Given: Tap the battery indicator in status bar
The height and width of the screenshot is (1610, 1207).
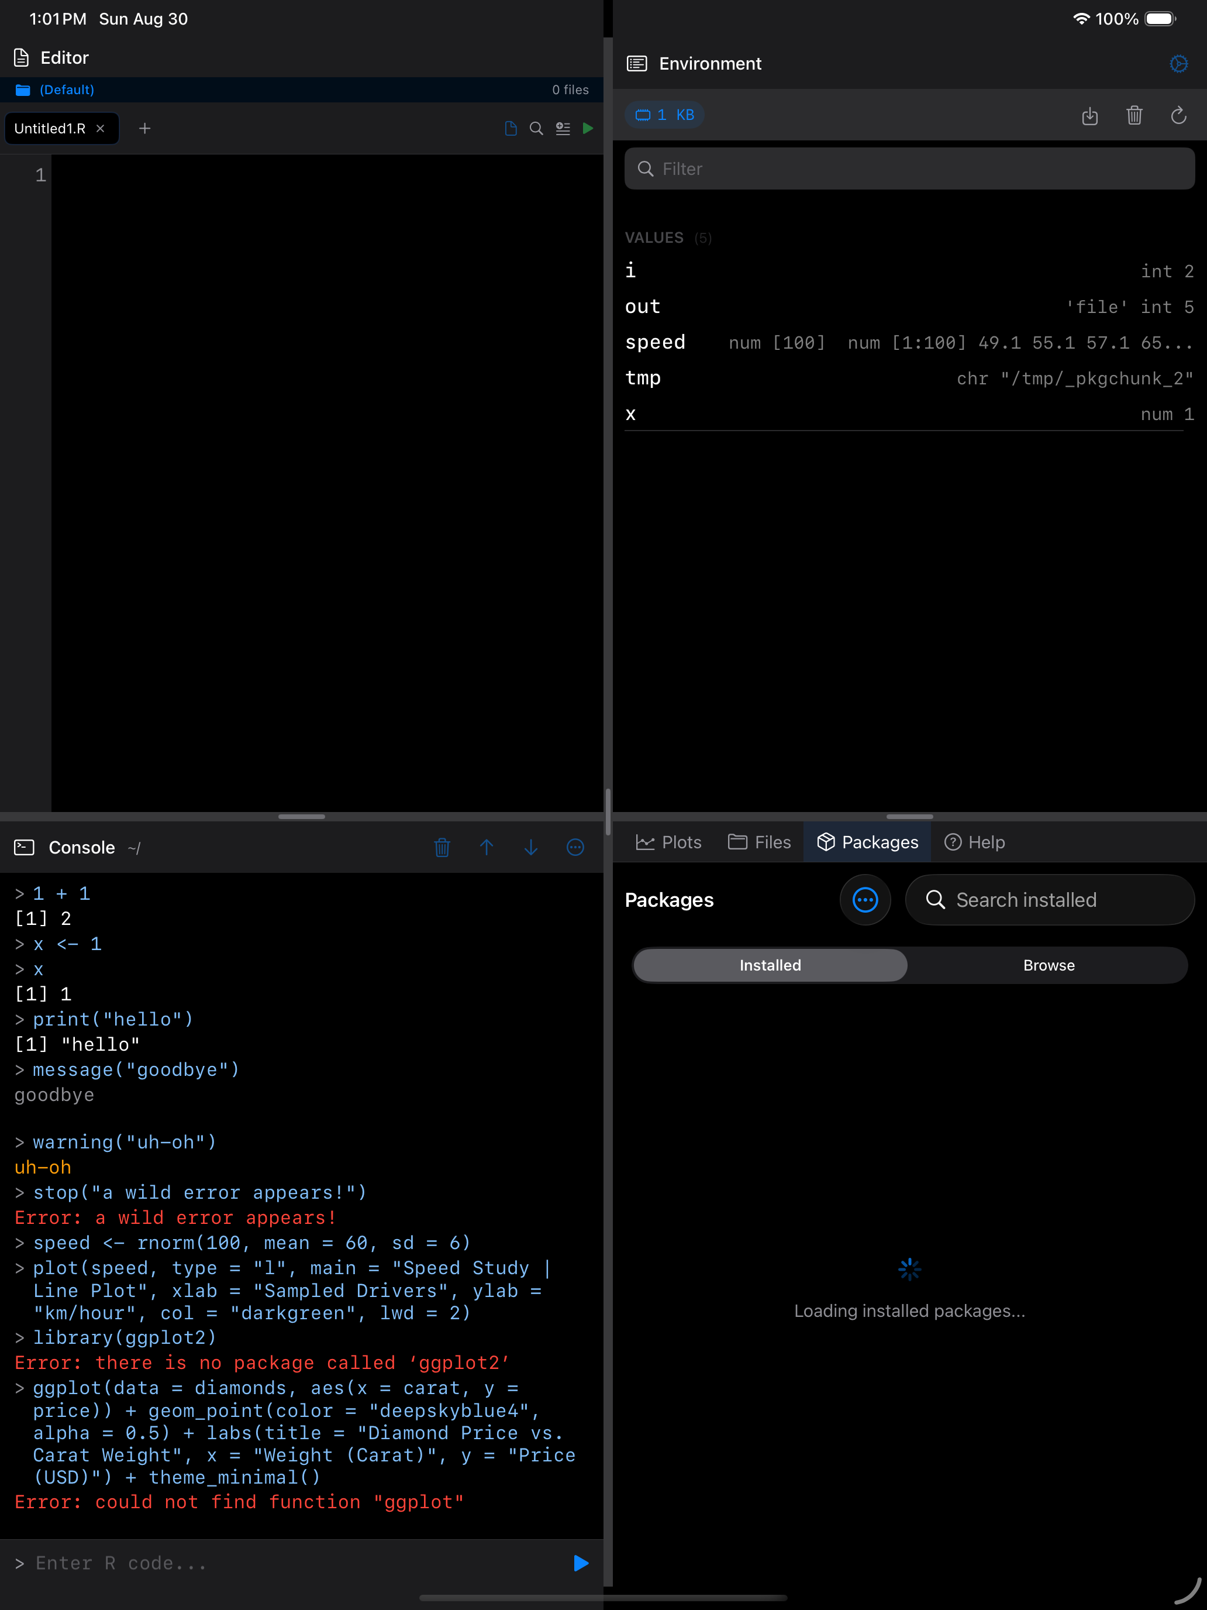Looking at the screenshot, I should (1160, 19).
